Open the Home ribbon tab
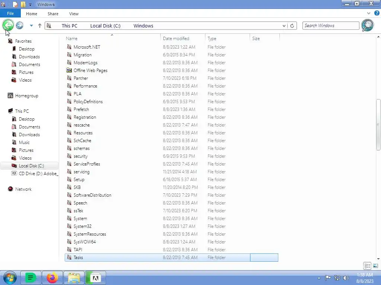The height and width of the screenshot is (285, 381). pos(32,14)
